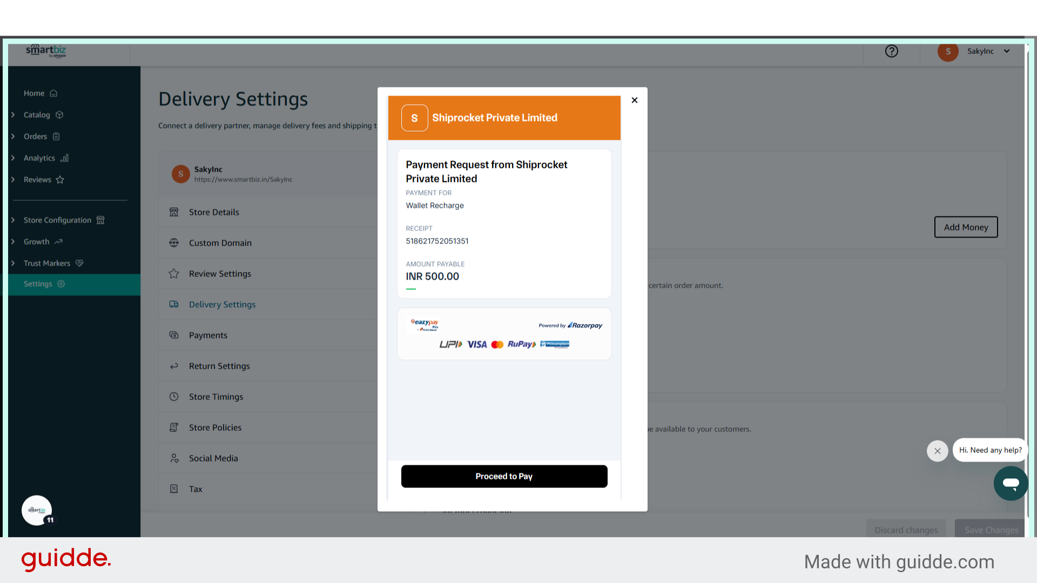The height and width of the screenshot is (583, 1037).
Task: Open help via the question mark icon
Action: (891, 51)
